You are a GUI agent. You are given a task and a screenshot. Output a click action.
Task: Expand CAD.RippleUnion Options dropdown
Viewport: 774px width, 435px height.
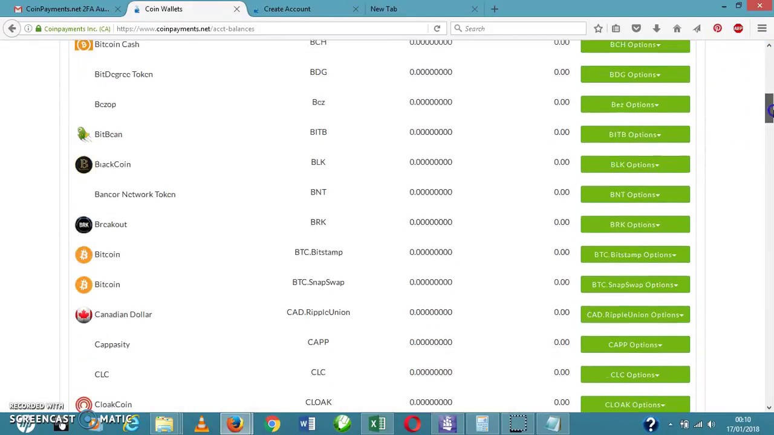point(635,314)
